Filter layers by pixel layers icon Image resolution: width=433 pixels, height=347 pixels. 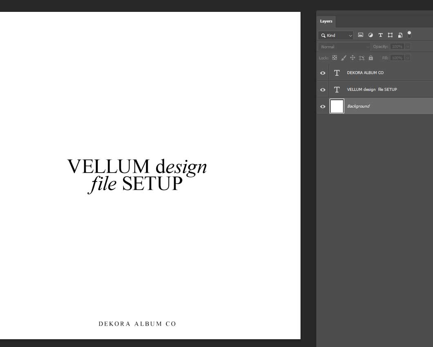361,35
